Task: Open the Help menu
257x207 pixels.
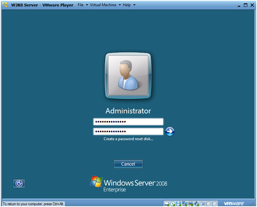Action: coord(127,5)
